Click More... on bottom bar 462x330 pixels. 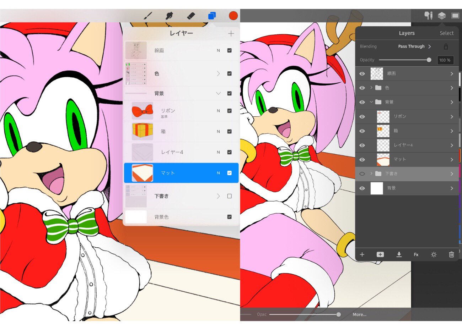point(359,314)
